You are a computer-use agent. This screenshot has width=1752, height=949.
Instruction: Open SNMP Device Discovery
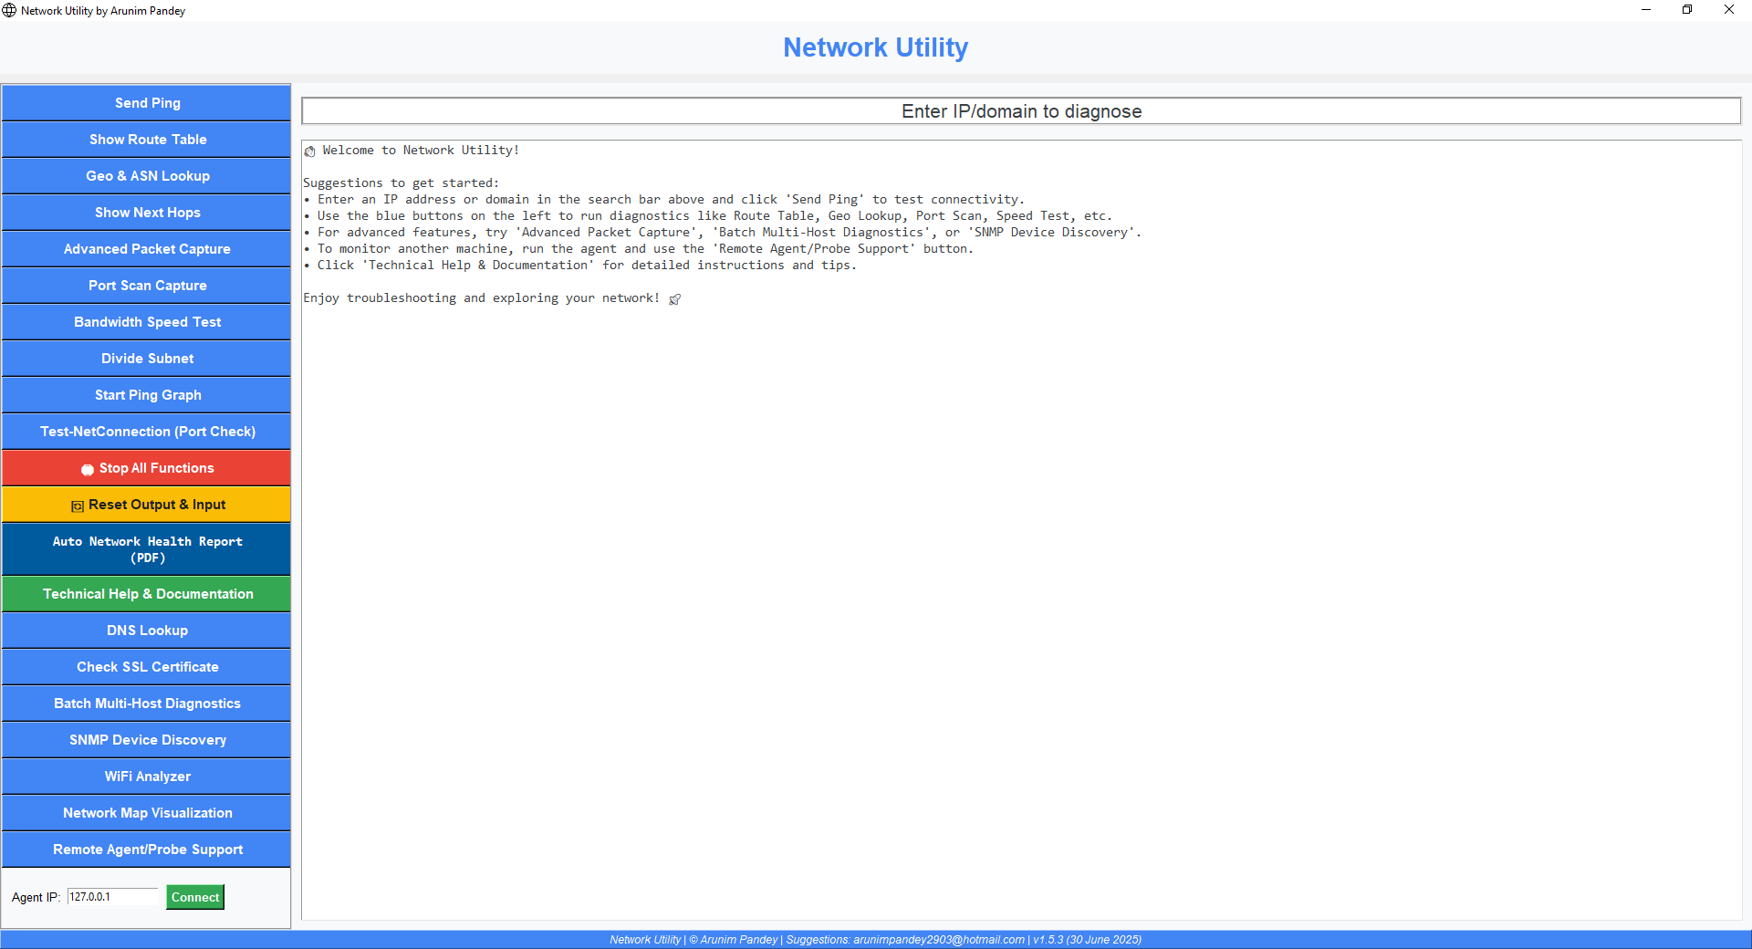146,740
